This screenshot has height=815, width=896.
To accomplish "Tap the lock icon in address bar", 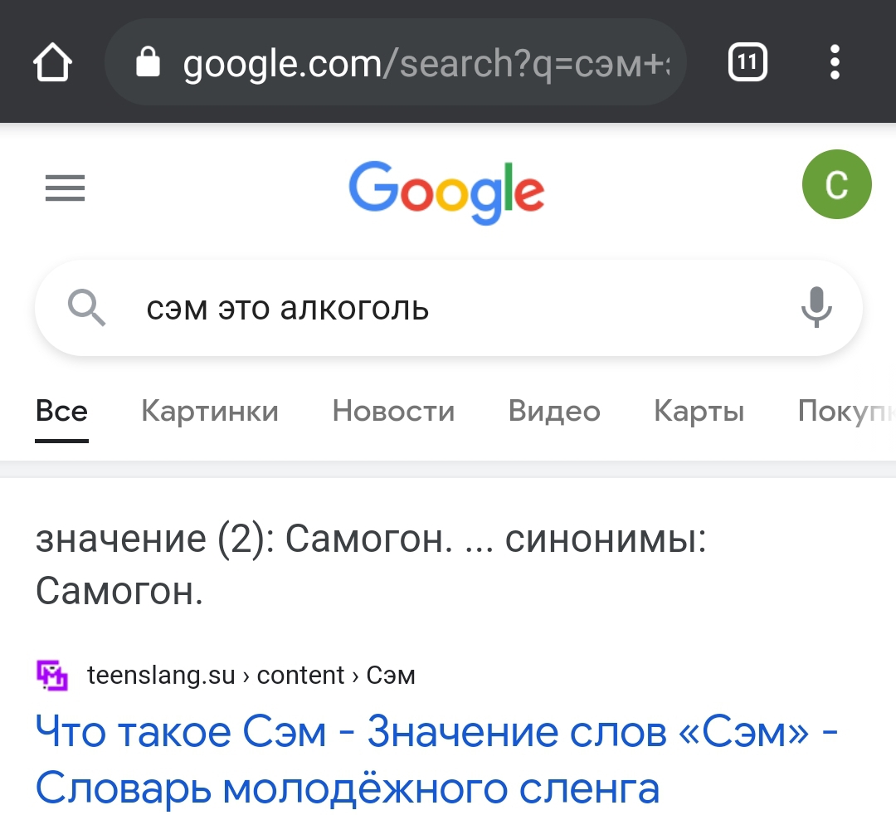I will pyautogui.click(x=148, y=62).
